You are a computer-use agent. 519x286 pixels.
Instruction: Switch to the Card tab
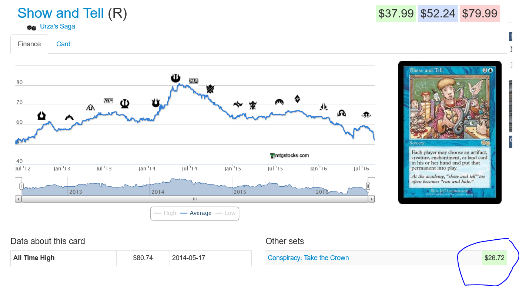point(63,44)
